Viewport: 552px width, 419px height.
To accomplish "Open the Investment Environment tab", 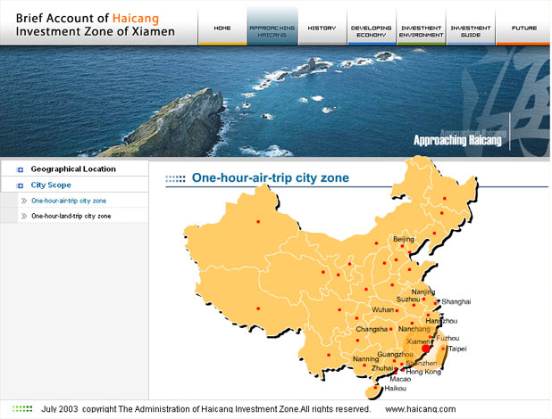I will [x=421, y=30].
